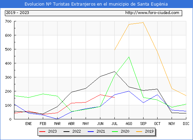
Task: Click the black 2022 line peak at JUL
Action: [x=114, y=71]
